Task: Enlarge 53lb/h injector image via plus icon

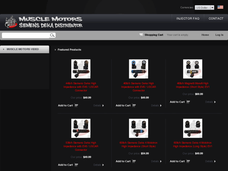Action: [89, 136]
